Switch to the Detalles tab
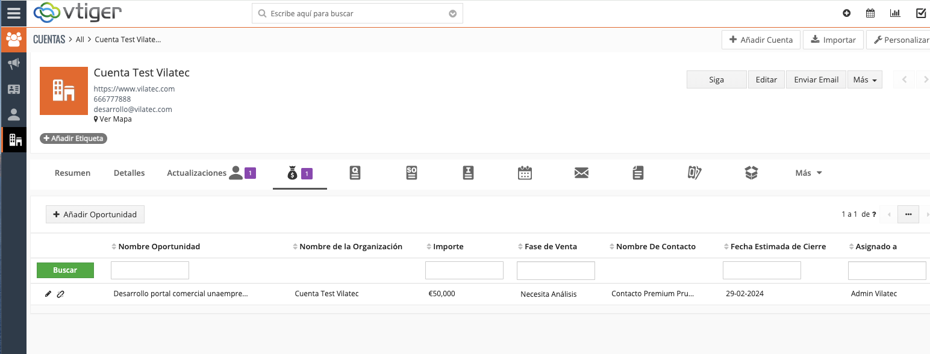Image resolution: width=930 pixels, height=354 pixels. (129, 173)
